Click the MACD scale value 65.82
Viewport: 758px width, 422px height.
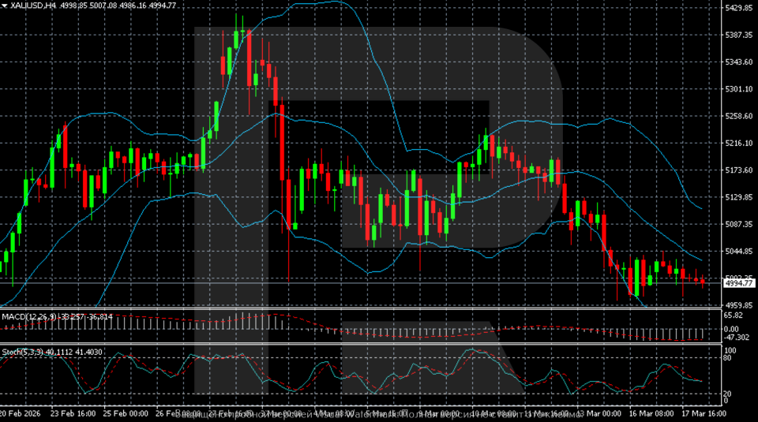pos(733,315)
